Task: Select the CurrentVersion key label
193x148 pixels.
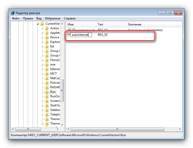Action: 53,24
